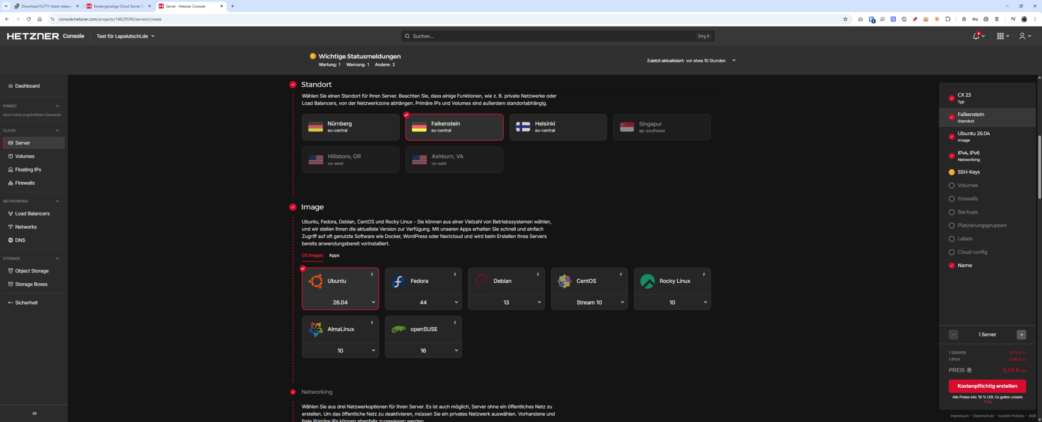Collapse the NETWORKING sidebar section
Image resolution: width=1042 pixels, height=422 pixels.
pos(57,201)
